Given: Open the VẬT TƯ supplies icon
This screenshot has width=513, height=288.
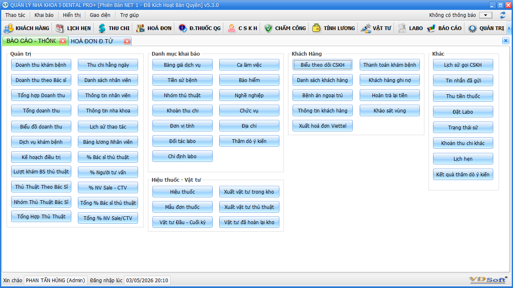Looking at the screenshot, I should [366, 28].
